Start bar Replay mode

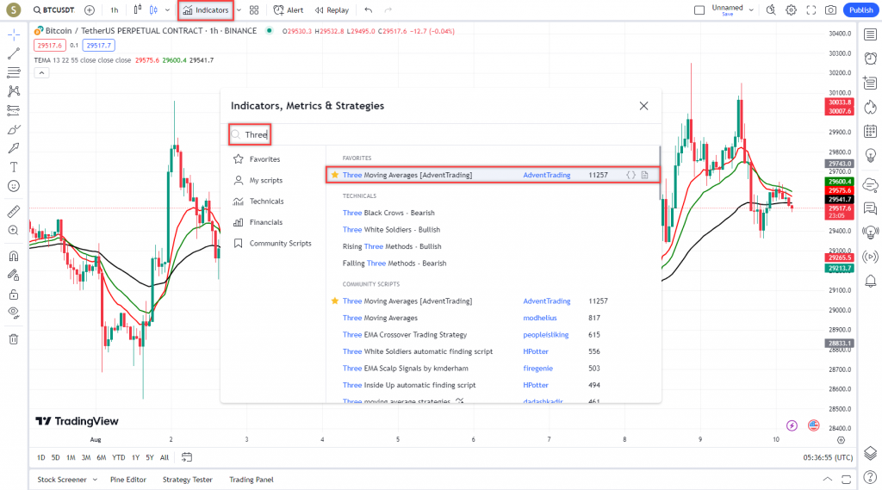332,10
